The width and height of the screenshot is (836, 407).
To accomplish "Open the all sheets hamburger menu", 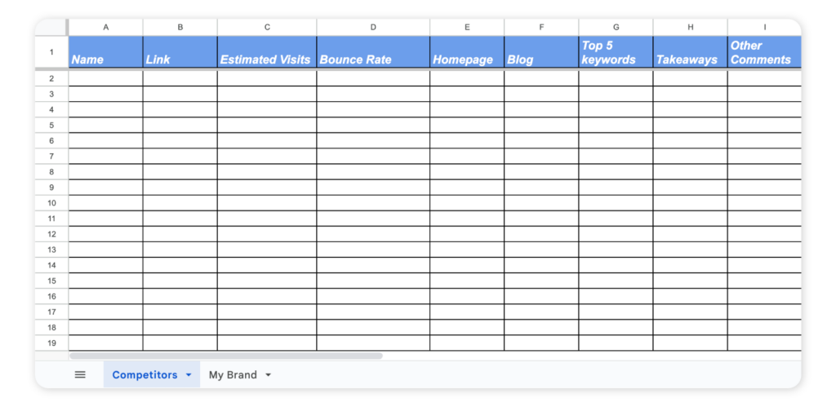I will click(80, 374).
